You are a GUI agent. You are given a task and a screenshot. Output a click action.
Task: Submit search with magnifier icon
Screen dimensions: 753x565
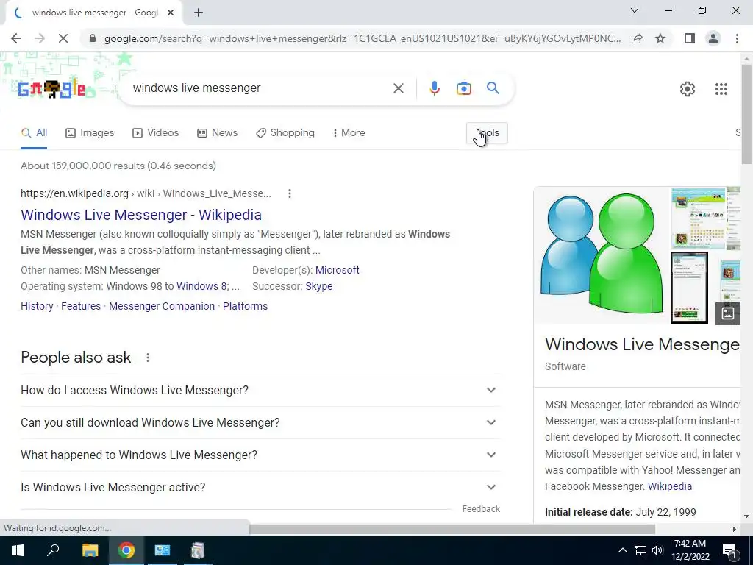[x=493, y=88]
